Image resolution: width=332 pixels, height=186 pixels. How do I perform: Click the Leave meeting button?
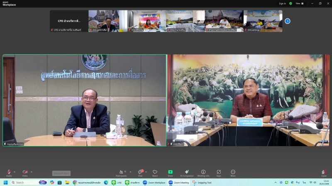click(x=324, y=173)
